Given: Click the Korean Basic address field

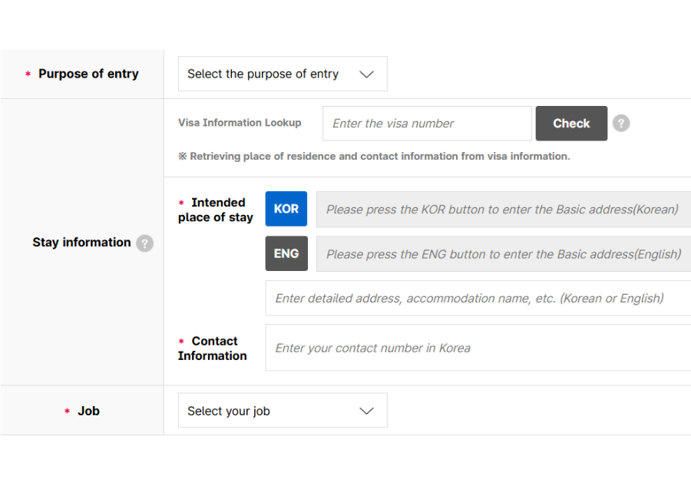Looking at the screenshot, I should tap(503, 210).
